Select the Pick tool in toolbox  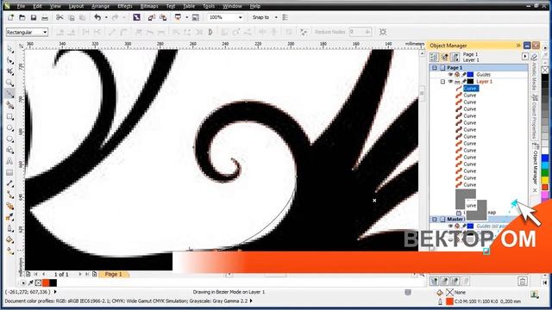[9, 49]
